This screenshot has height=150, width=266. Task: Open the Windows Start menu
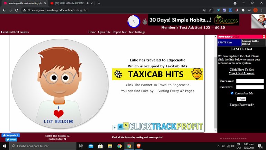point(5,146)
